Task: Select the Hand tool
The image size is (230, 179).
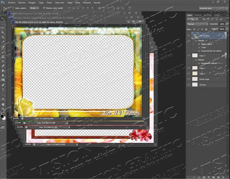Action: [3, 104]
